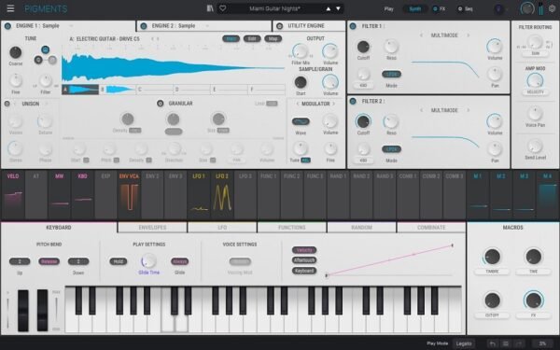Select the VELO modulation source
This screenshot has height=350, width=560.
pos(13,195)
